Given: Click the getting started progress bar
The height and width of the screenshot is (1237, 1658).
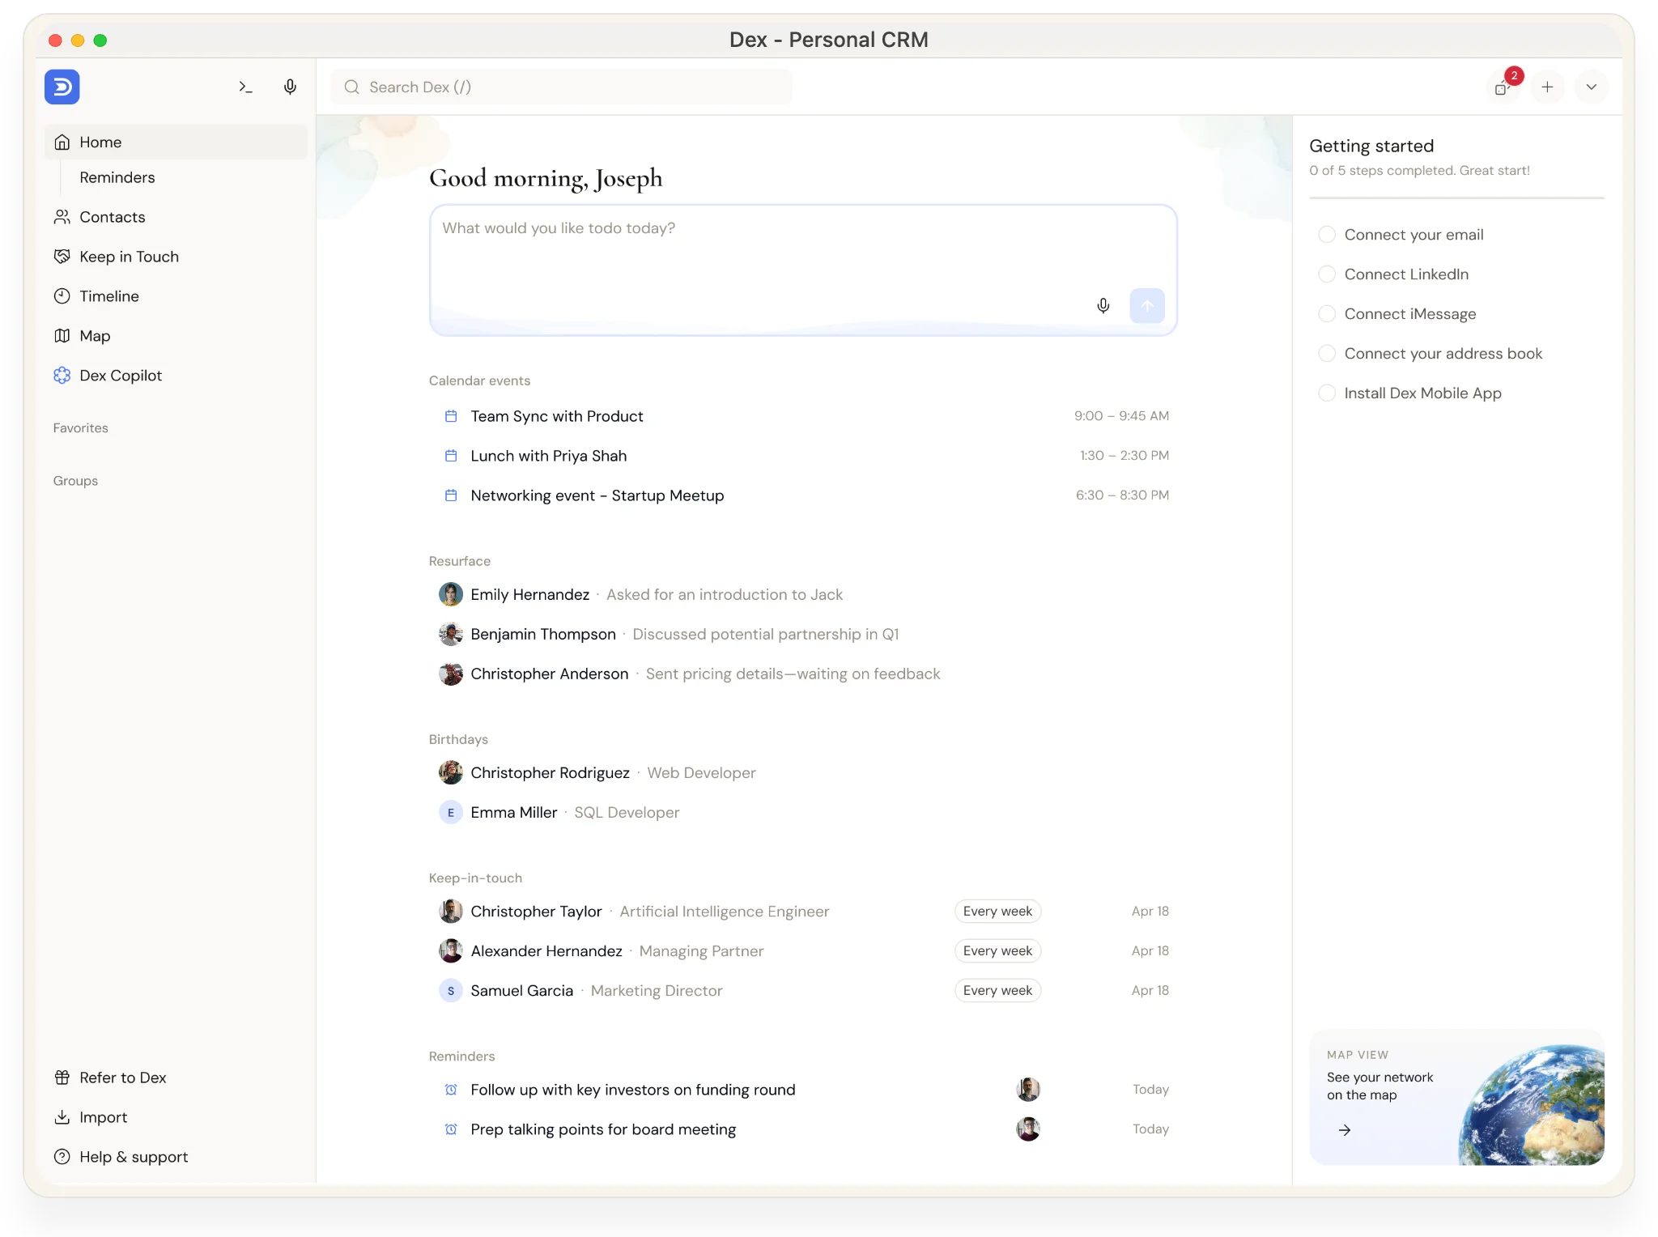Looking at the screenshot, I should click(x=1456, y=197).
